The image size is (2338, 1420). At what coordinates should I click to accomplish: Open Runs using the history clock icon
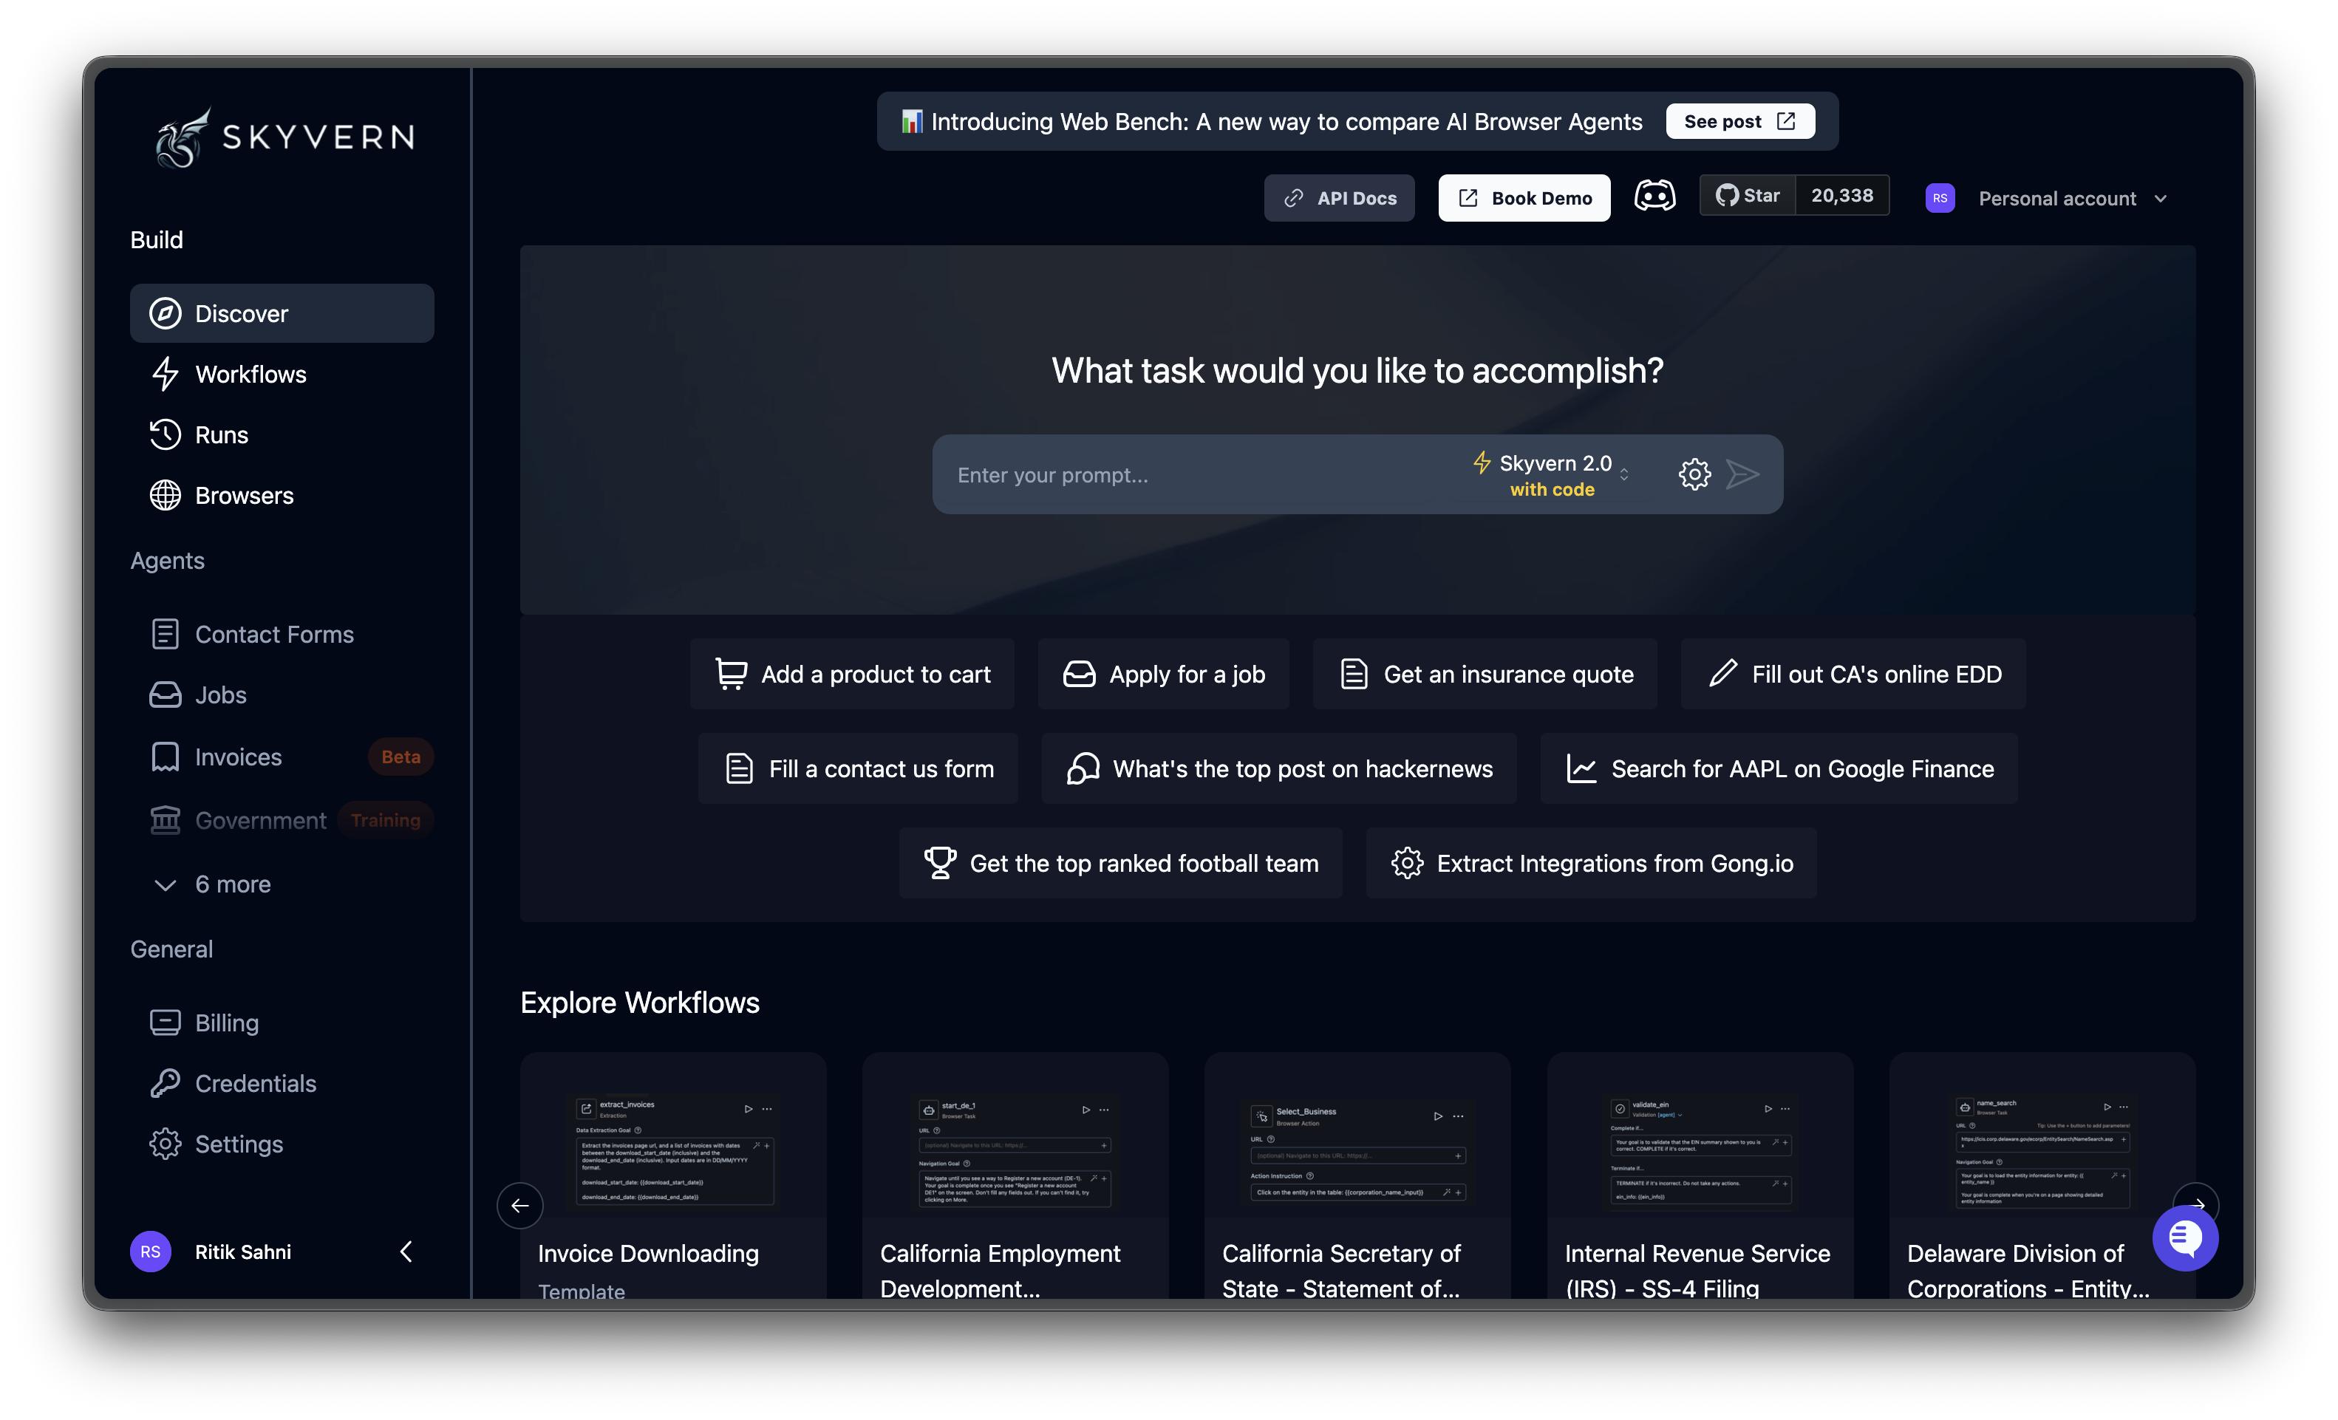point(166,434)
